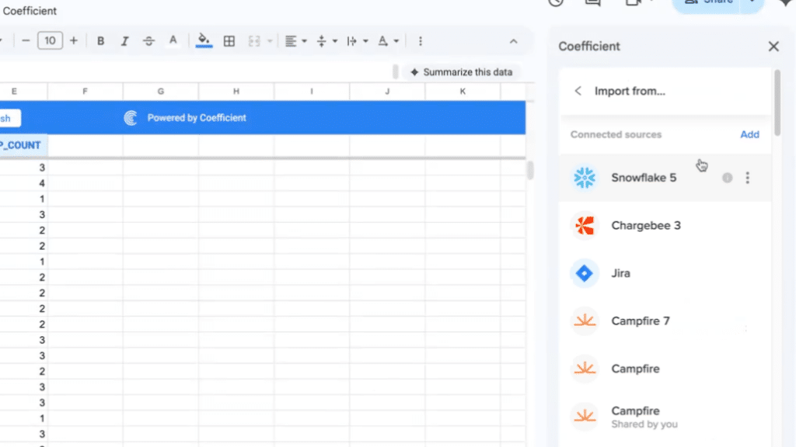Decrease the font size with minus button
The width and height of the screenshot is (796, 447).
tap(26, 41)
